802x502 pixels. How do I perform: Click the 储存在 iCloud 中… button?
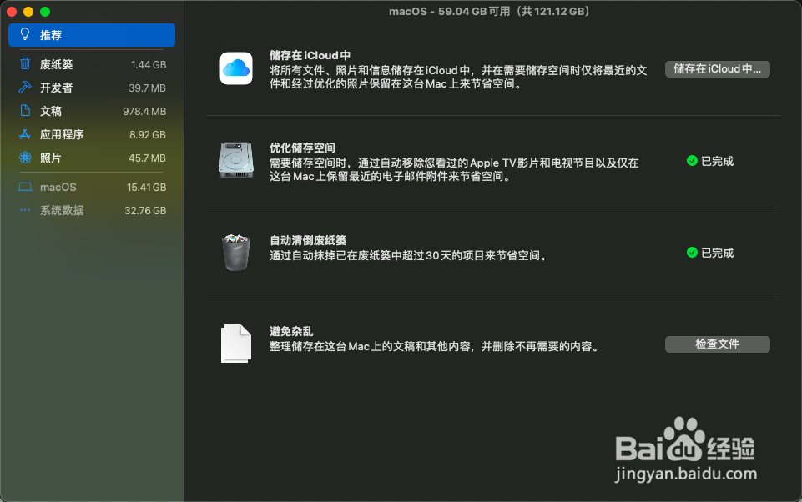tap(717, 69)
